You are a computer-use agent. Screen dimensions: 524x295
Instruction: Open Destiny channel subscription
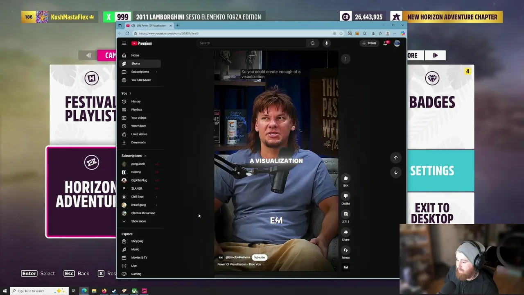coord(140,172)
